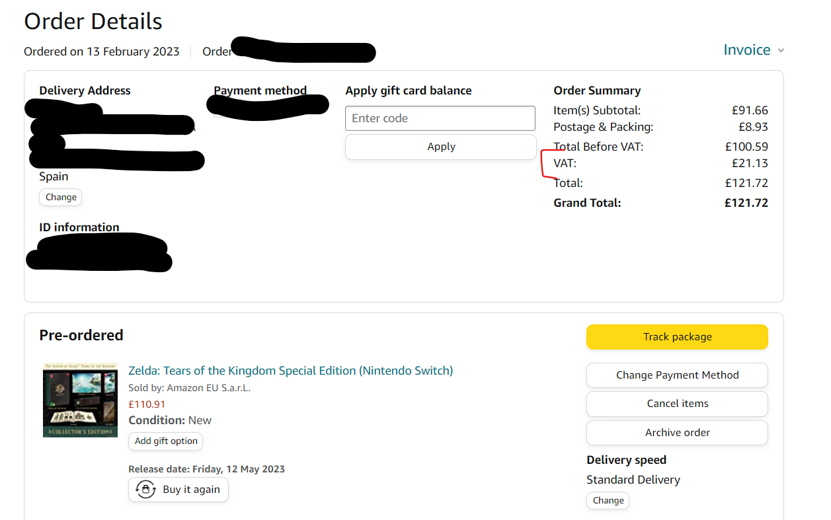The width and height of the screenshot is (831, 520).
Task: Click Add gift option
Action: point(166,441)
